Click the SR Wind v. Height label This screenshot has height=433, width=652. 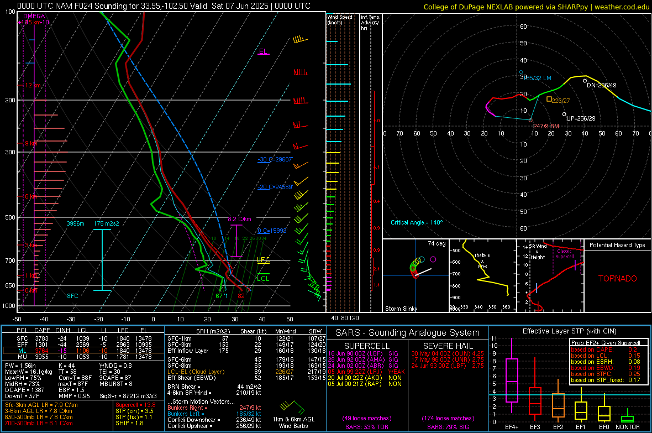(x=538, y=252)
